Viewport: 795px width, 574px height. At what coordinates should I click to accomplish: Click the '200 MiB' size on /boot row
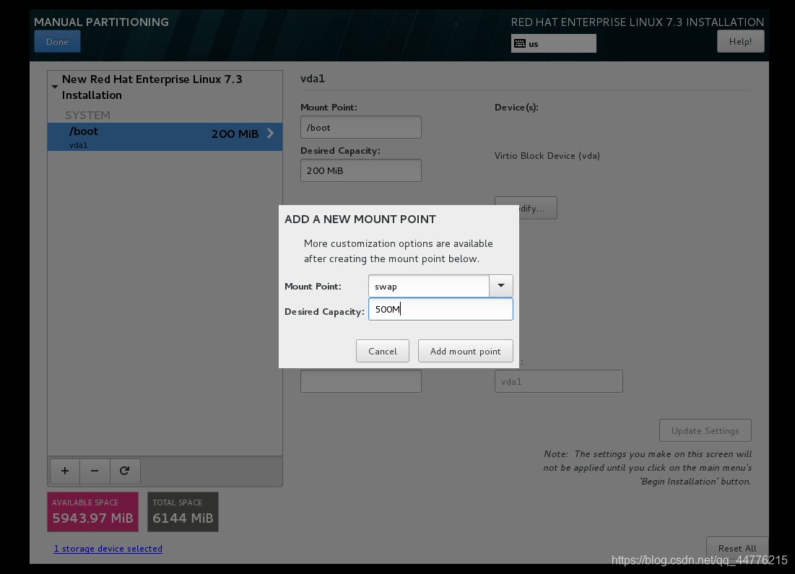235,134
